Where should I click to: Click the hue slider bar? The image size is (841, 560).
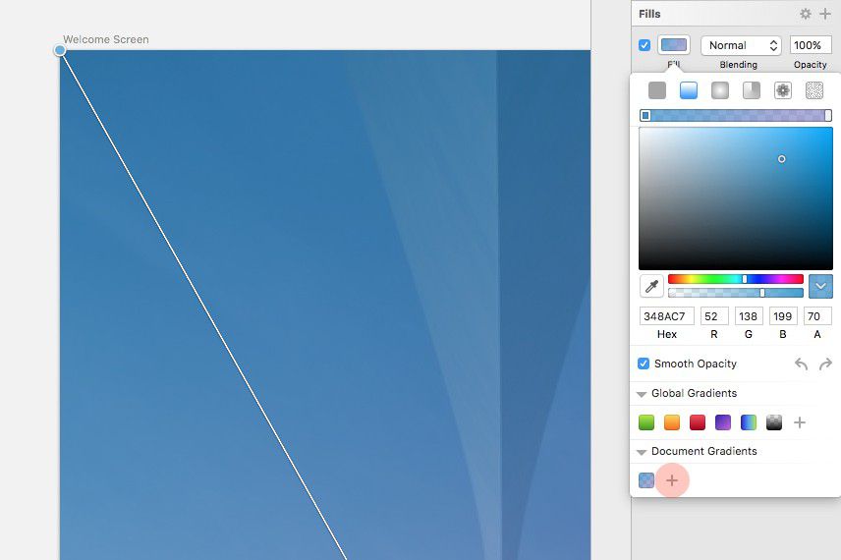(735, 279)
